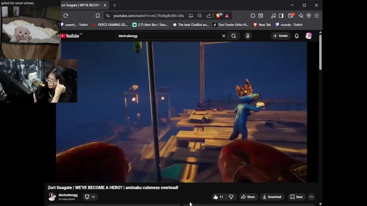Open the account avatar menu
Viewport: 367px width, 206px height.
coord(309,36)
